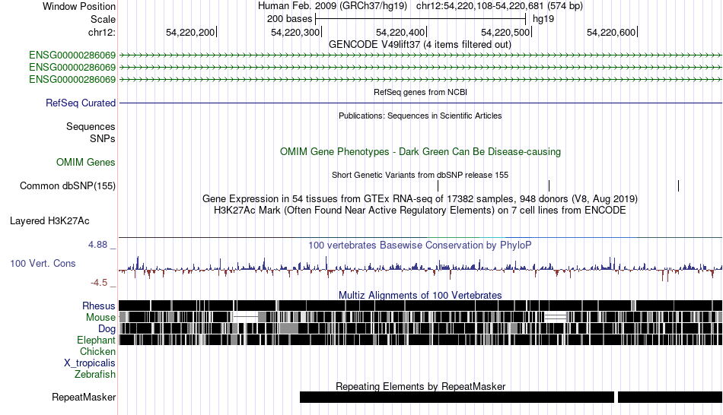723x415 pixels.
Task: Click the middle dbSNP variant tick mark
Action: 549,185
